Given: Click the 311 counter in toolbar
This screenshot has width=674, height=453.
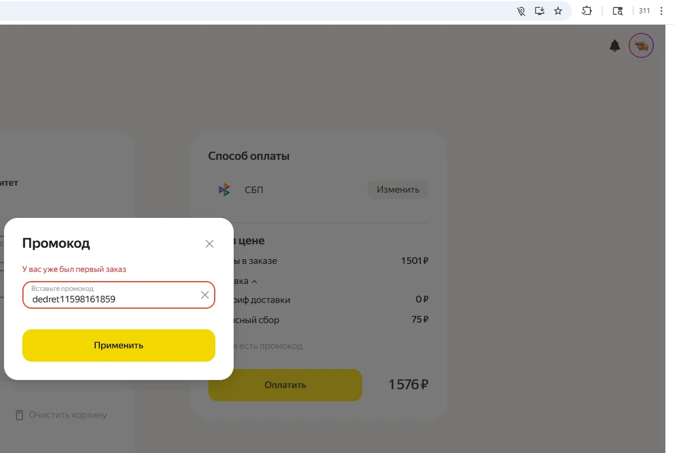Looking at the screenshot, I should pos(644,11).
